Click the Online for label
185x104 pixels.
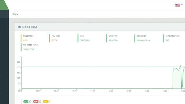click(x=113, y=36)
